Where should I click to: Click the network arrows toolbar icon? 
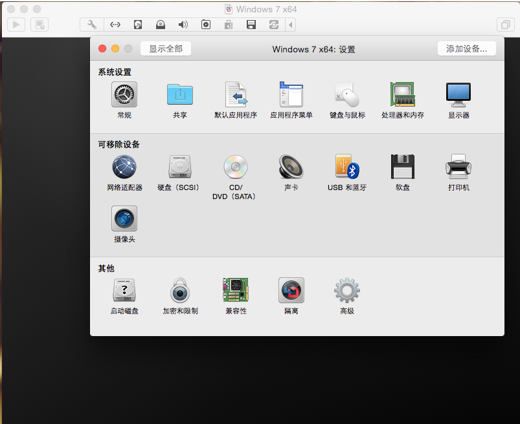[115, 25]
